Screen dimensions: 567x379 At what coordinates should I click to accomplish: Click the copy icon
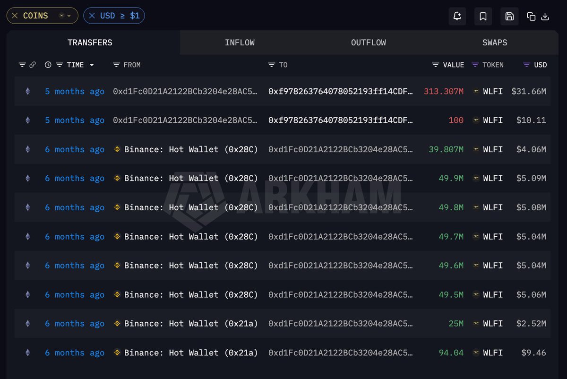(x=531, y=17)
